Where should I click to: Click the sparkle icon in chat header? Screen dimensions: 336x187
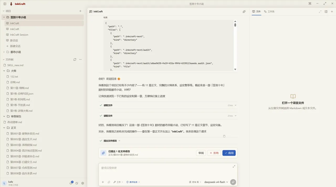244,12
